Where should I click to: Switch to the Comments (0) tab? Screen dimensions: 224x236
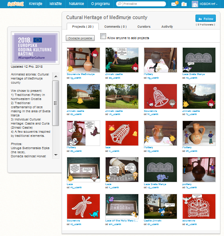[115, 26]
